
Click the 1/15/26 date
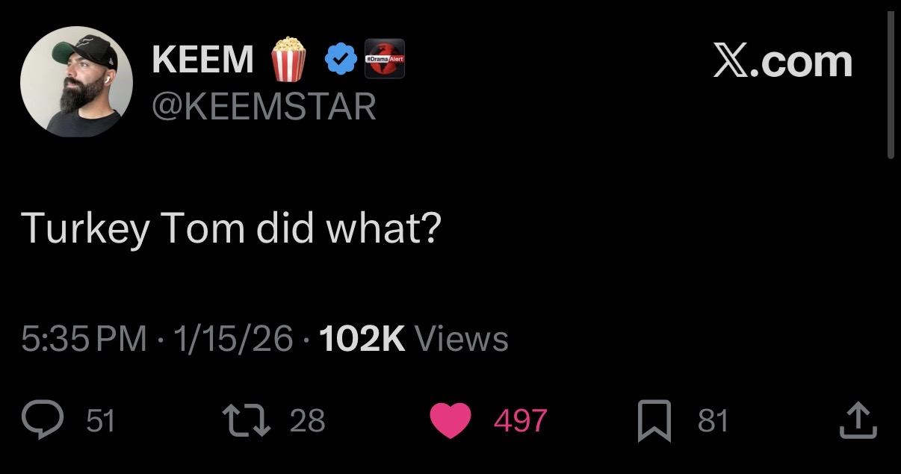tap(233, 340)
